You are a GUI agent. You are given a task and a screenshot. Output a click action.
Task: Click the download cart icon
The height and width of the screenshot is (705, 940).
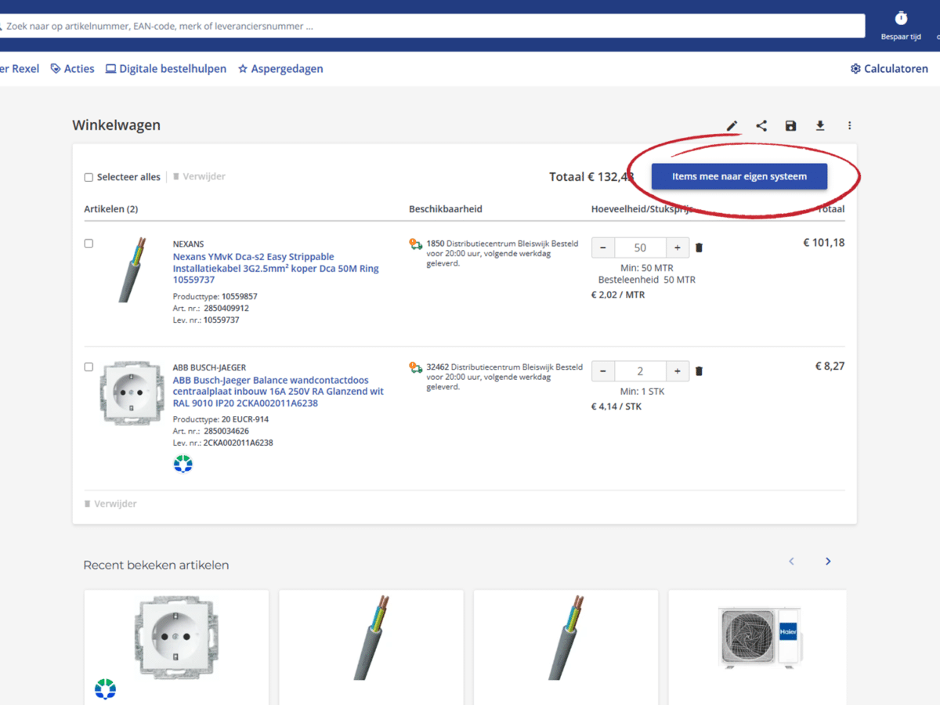click(819, 125)
